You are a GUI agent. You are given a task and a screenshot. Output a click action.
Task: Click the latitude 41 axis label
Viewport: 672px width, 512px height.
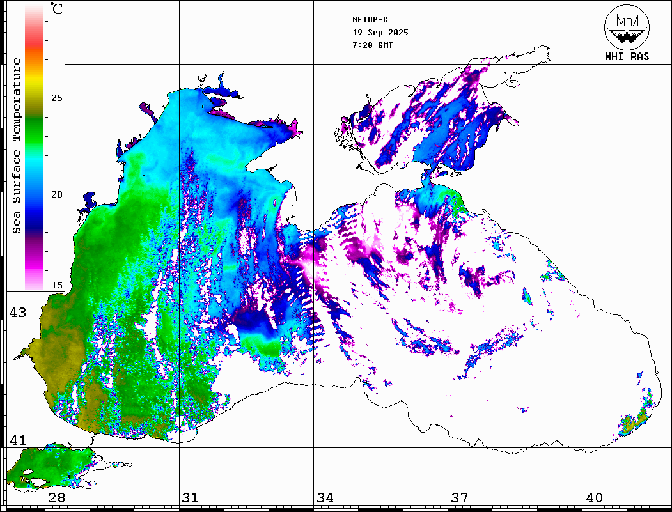point(17,440)
